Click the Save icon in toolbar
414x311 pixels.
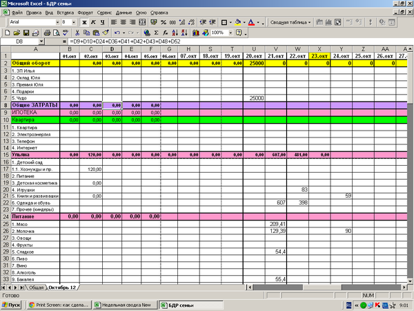click(x=26, y=32)
